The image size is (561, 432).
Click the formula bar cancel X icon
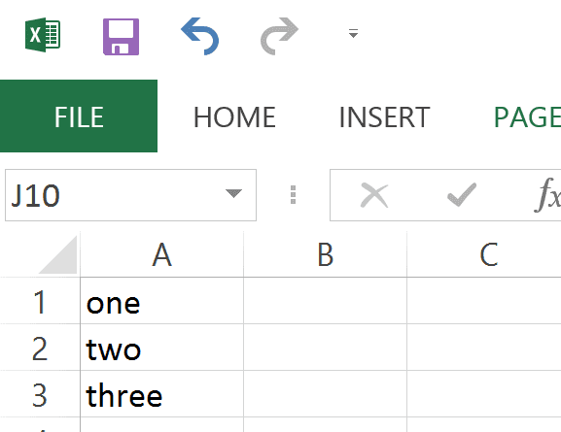click(374, 195)
